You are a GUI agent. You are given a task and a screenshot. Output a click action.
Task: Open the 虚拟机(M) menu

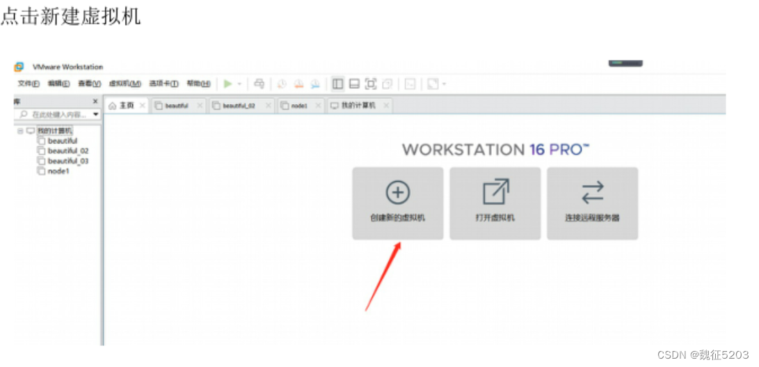point(125,84)
